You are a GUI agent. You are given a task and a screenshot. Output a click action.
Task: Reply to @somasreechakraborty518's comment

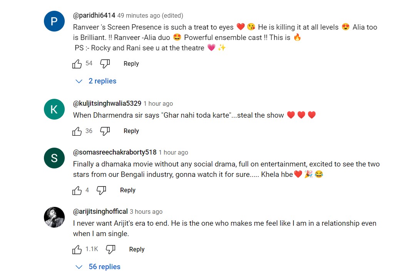pyautogui.click(x=127, y=190)
